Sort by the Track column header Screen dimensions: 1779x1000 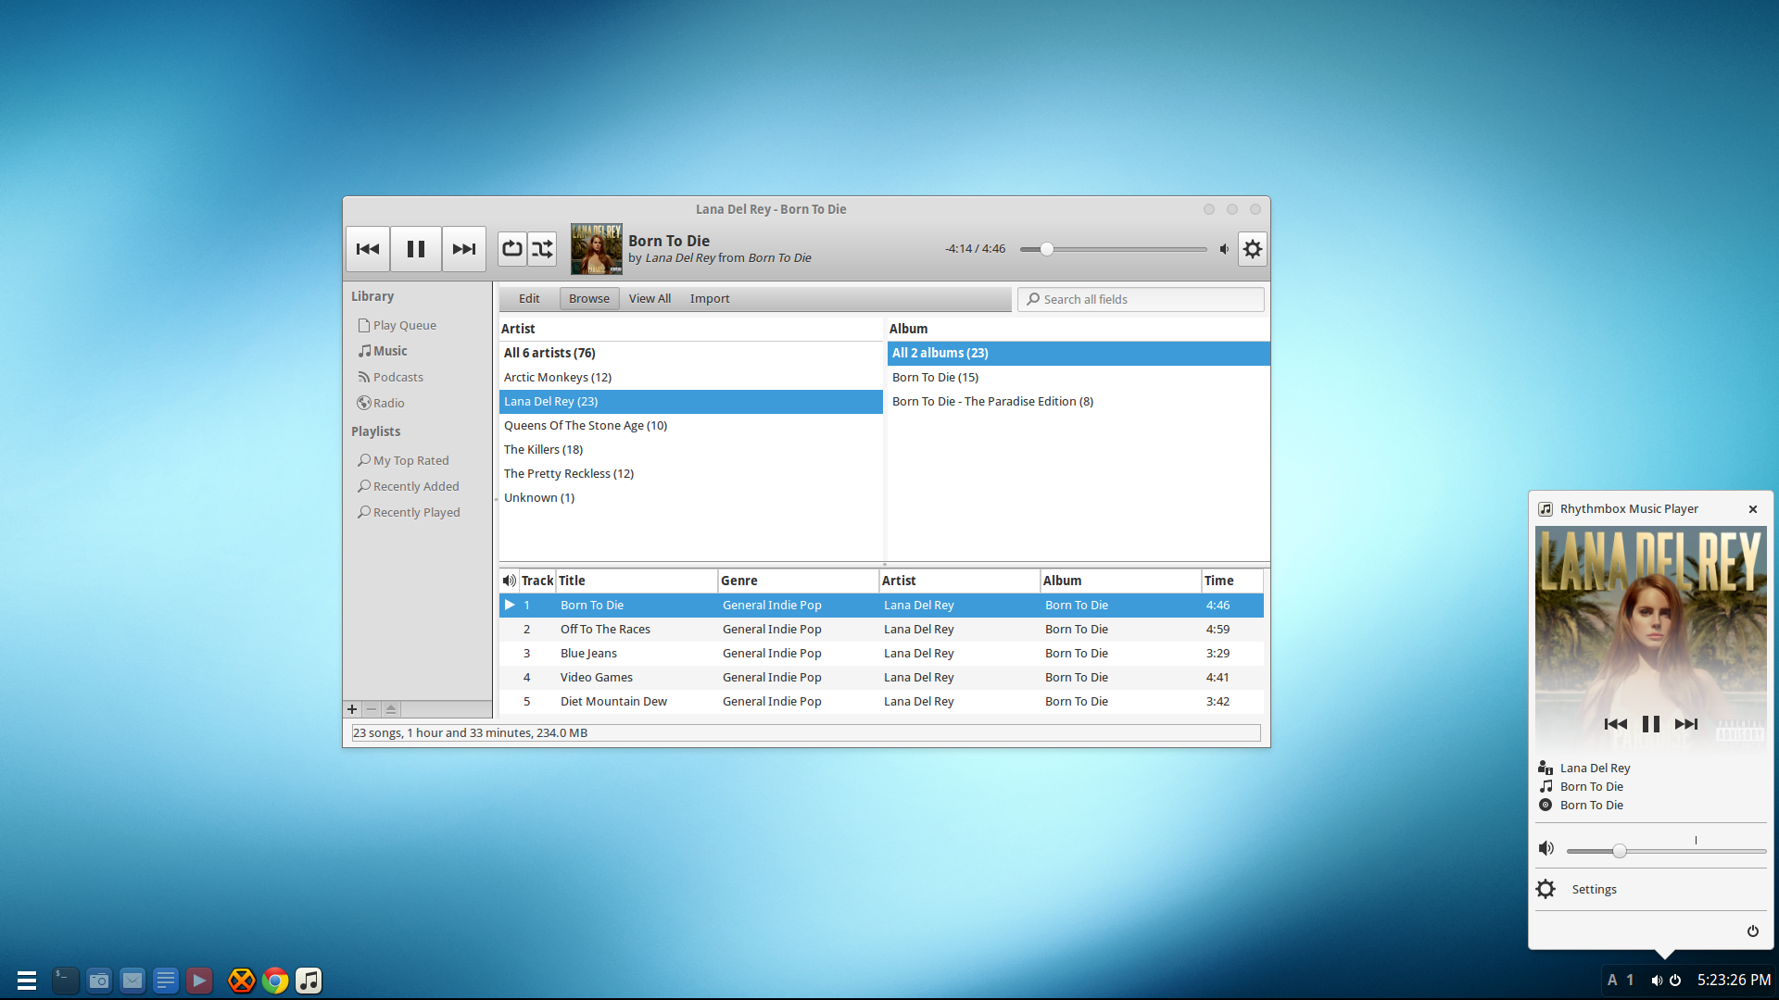point(537,581)
